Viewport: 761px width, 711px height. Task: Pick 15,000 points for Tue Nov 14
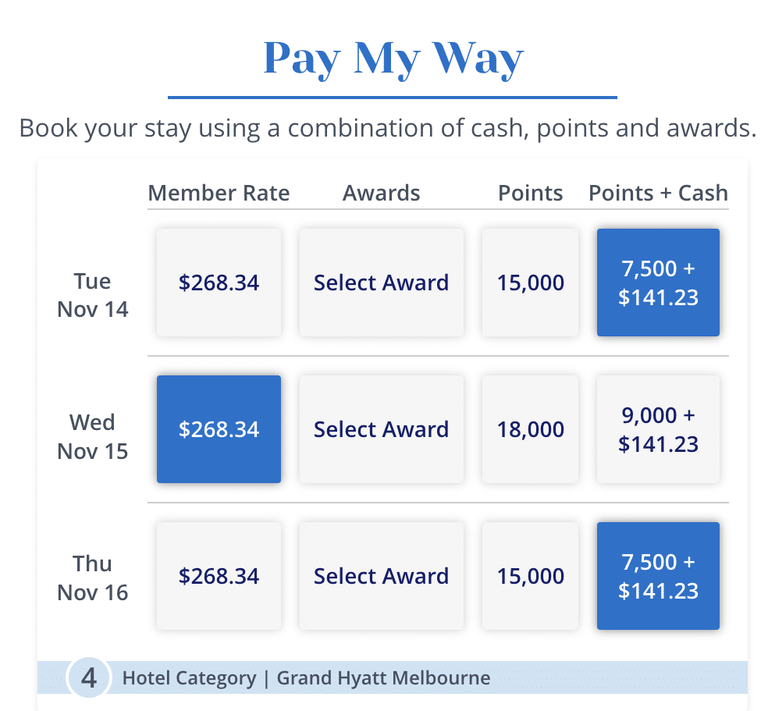(530, 283)
